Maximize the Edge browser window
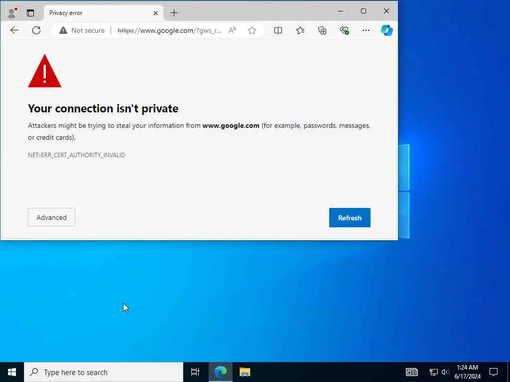The image size is (510, 382). 364,11
